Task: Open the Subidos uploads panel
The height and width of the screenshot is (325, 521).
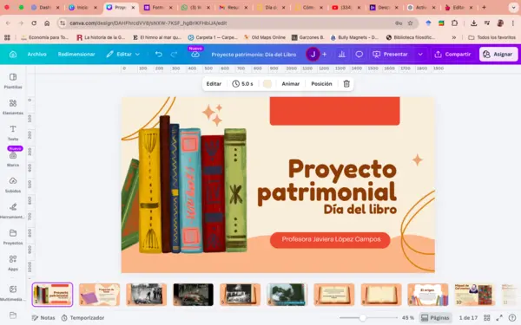Action: [x=13, y=185]
